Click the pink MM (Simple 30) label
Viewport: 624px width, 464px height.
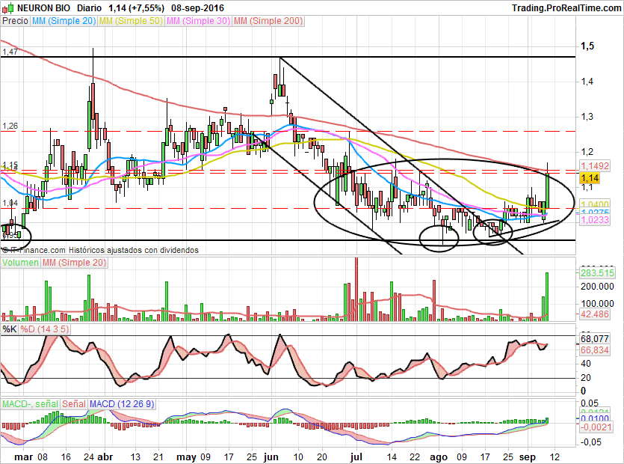198,22
